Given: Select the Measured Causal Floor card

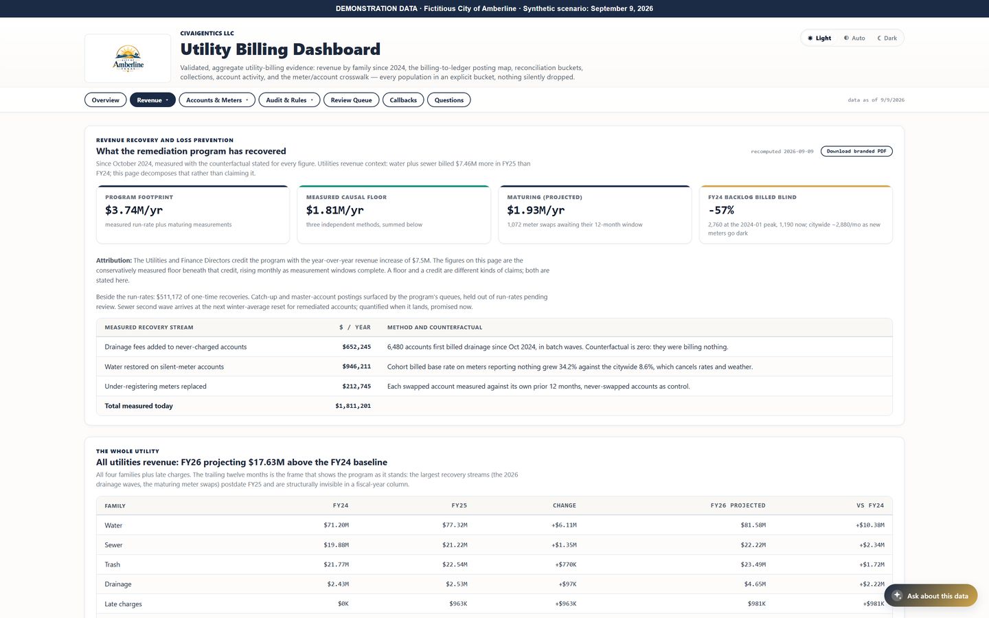Looking at the screenshot, I should pos(394,214).
